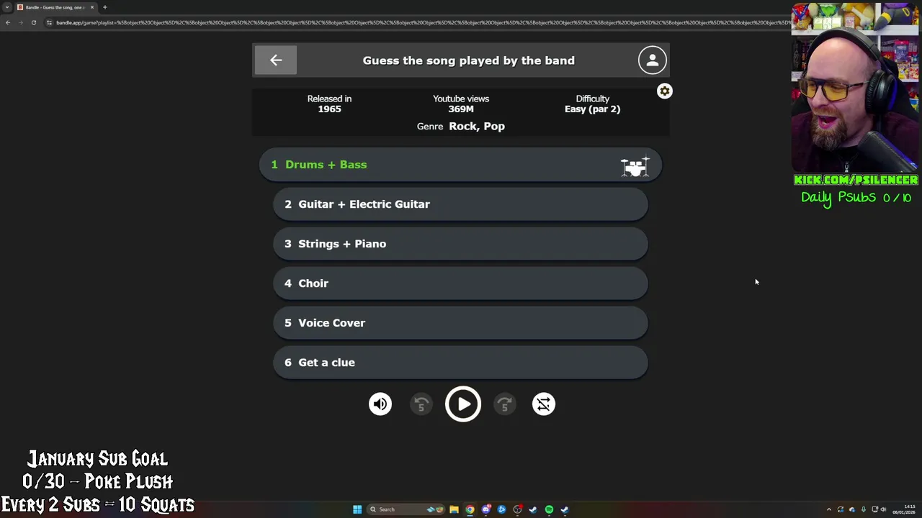Select step 1 Drums + Bass
The image size is (922, 518).
pos(460,165)
